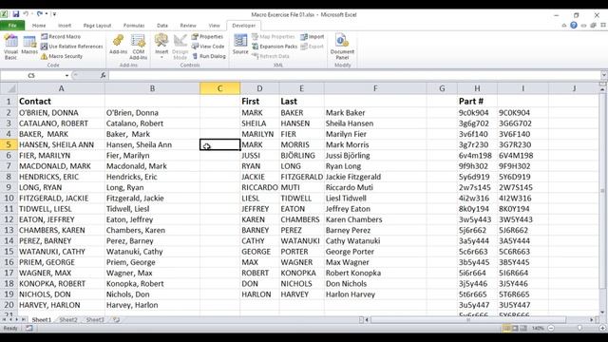Open the Macros dialog
This screenshot has width=608, height=342.
click(x=29, y=46)
